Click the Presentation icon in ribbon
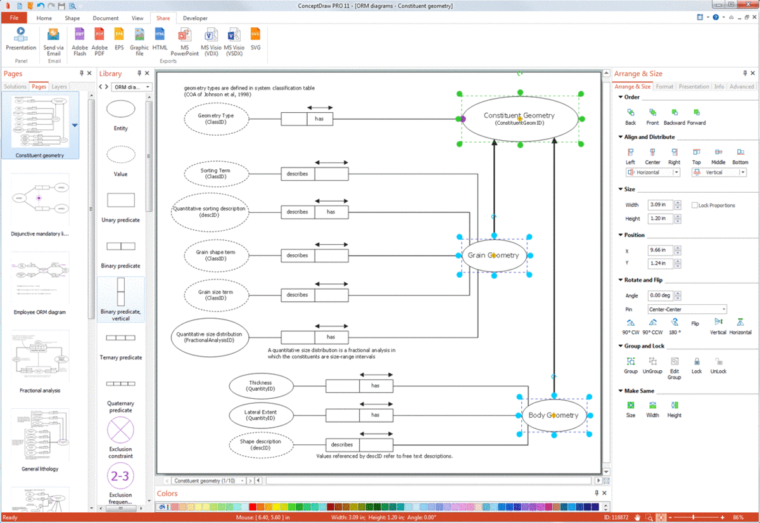The image size is (760, 523). (21, 36)
